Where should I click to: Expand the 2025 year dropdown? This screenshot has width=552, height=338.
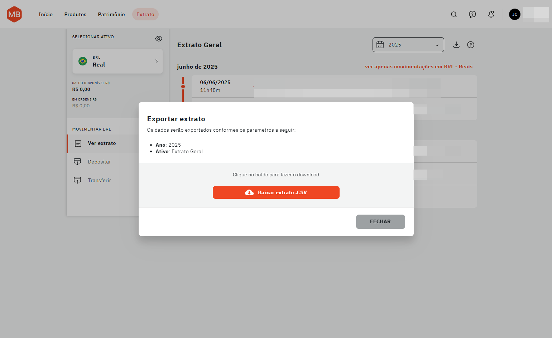(x=408, y=45)
